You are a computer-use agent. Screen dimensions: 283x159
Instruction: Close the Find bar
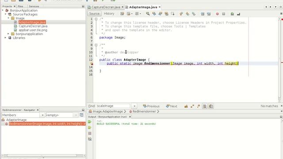coord(282,106)
